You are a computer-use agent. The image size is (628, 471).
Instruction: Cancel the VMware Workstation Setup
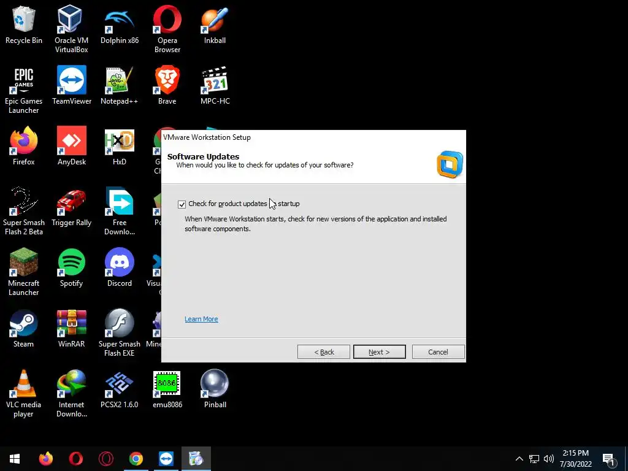tap(438, 352)
